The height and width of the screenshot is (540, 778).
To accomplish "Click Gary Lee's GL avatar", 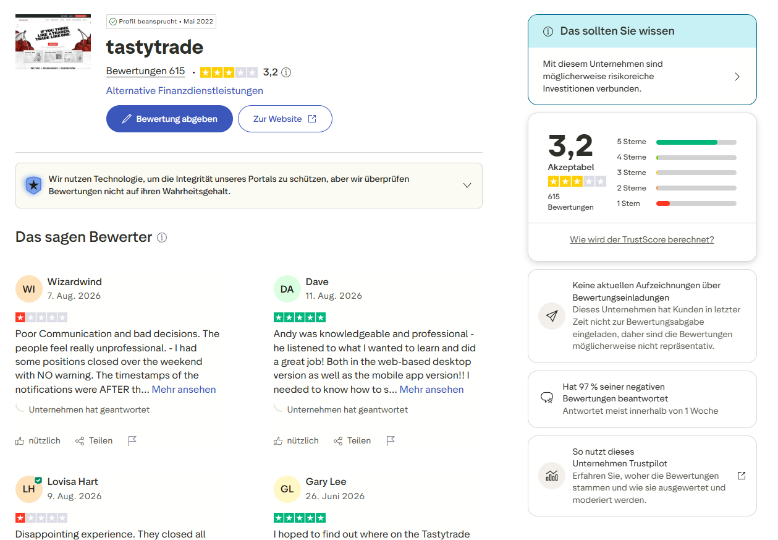I will pos(287,489).
